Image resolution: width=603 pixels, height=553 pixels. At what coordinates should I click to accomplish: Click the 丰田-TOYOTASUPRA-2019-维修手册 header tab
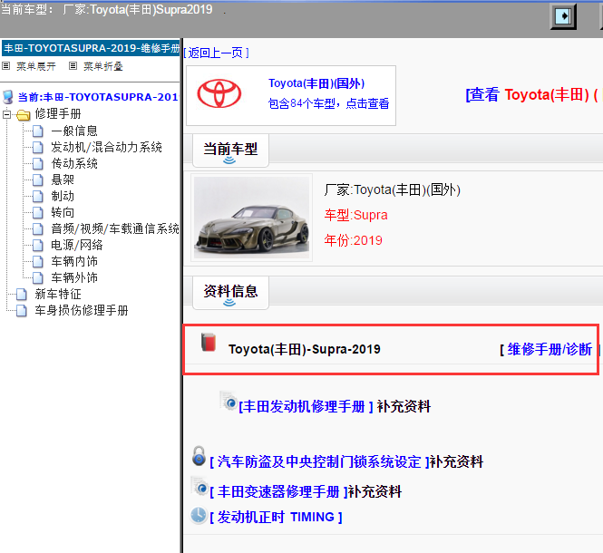(x=91, y=48)
